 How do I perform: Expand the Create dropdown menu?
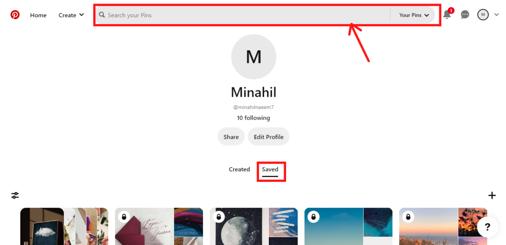[71, 15]
